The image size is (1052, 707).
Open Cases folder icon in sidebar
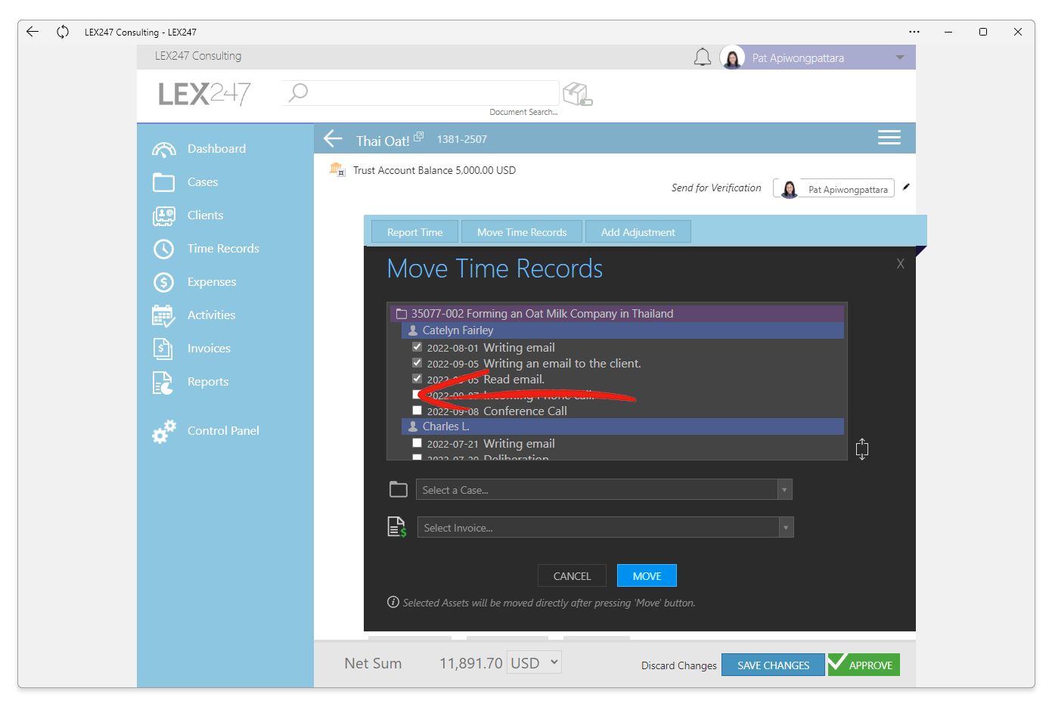click(164, 182)
